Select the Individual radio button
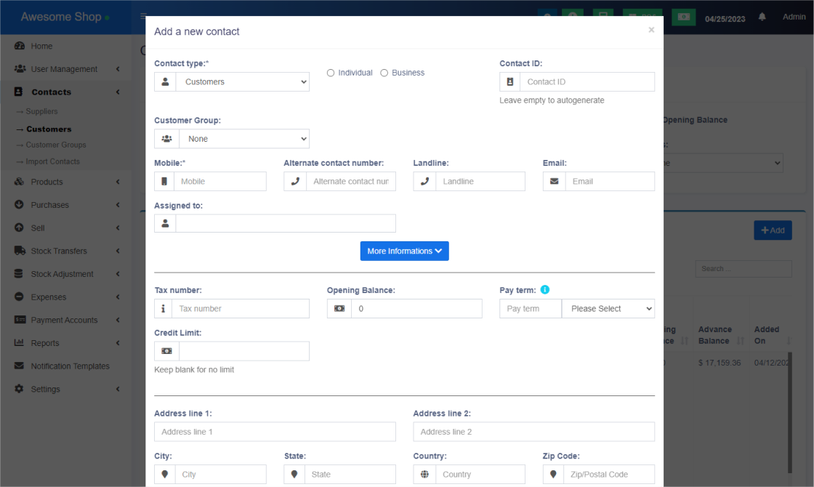Viewport: 814px width, 487px height. [x=331, y=73]
